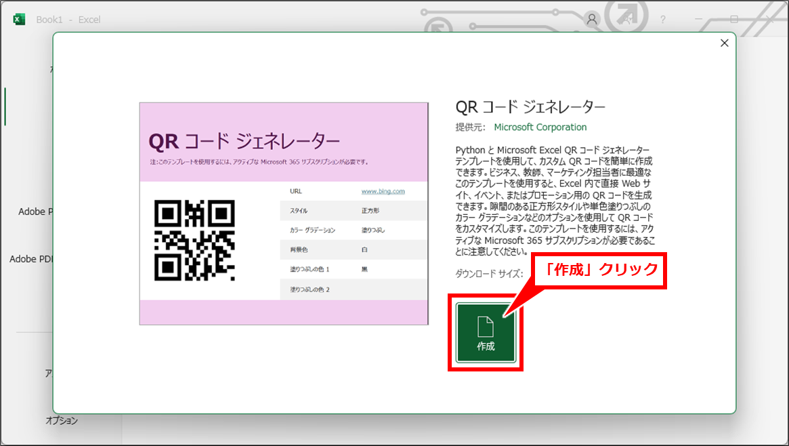The height and width of the screenshot is (446, 789).
Task: Open the account profile icon in title bar
Action: tap(592, 20)
